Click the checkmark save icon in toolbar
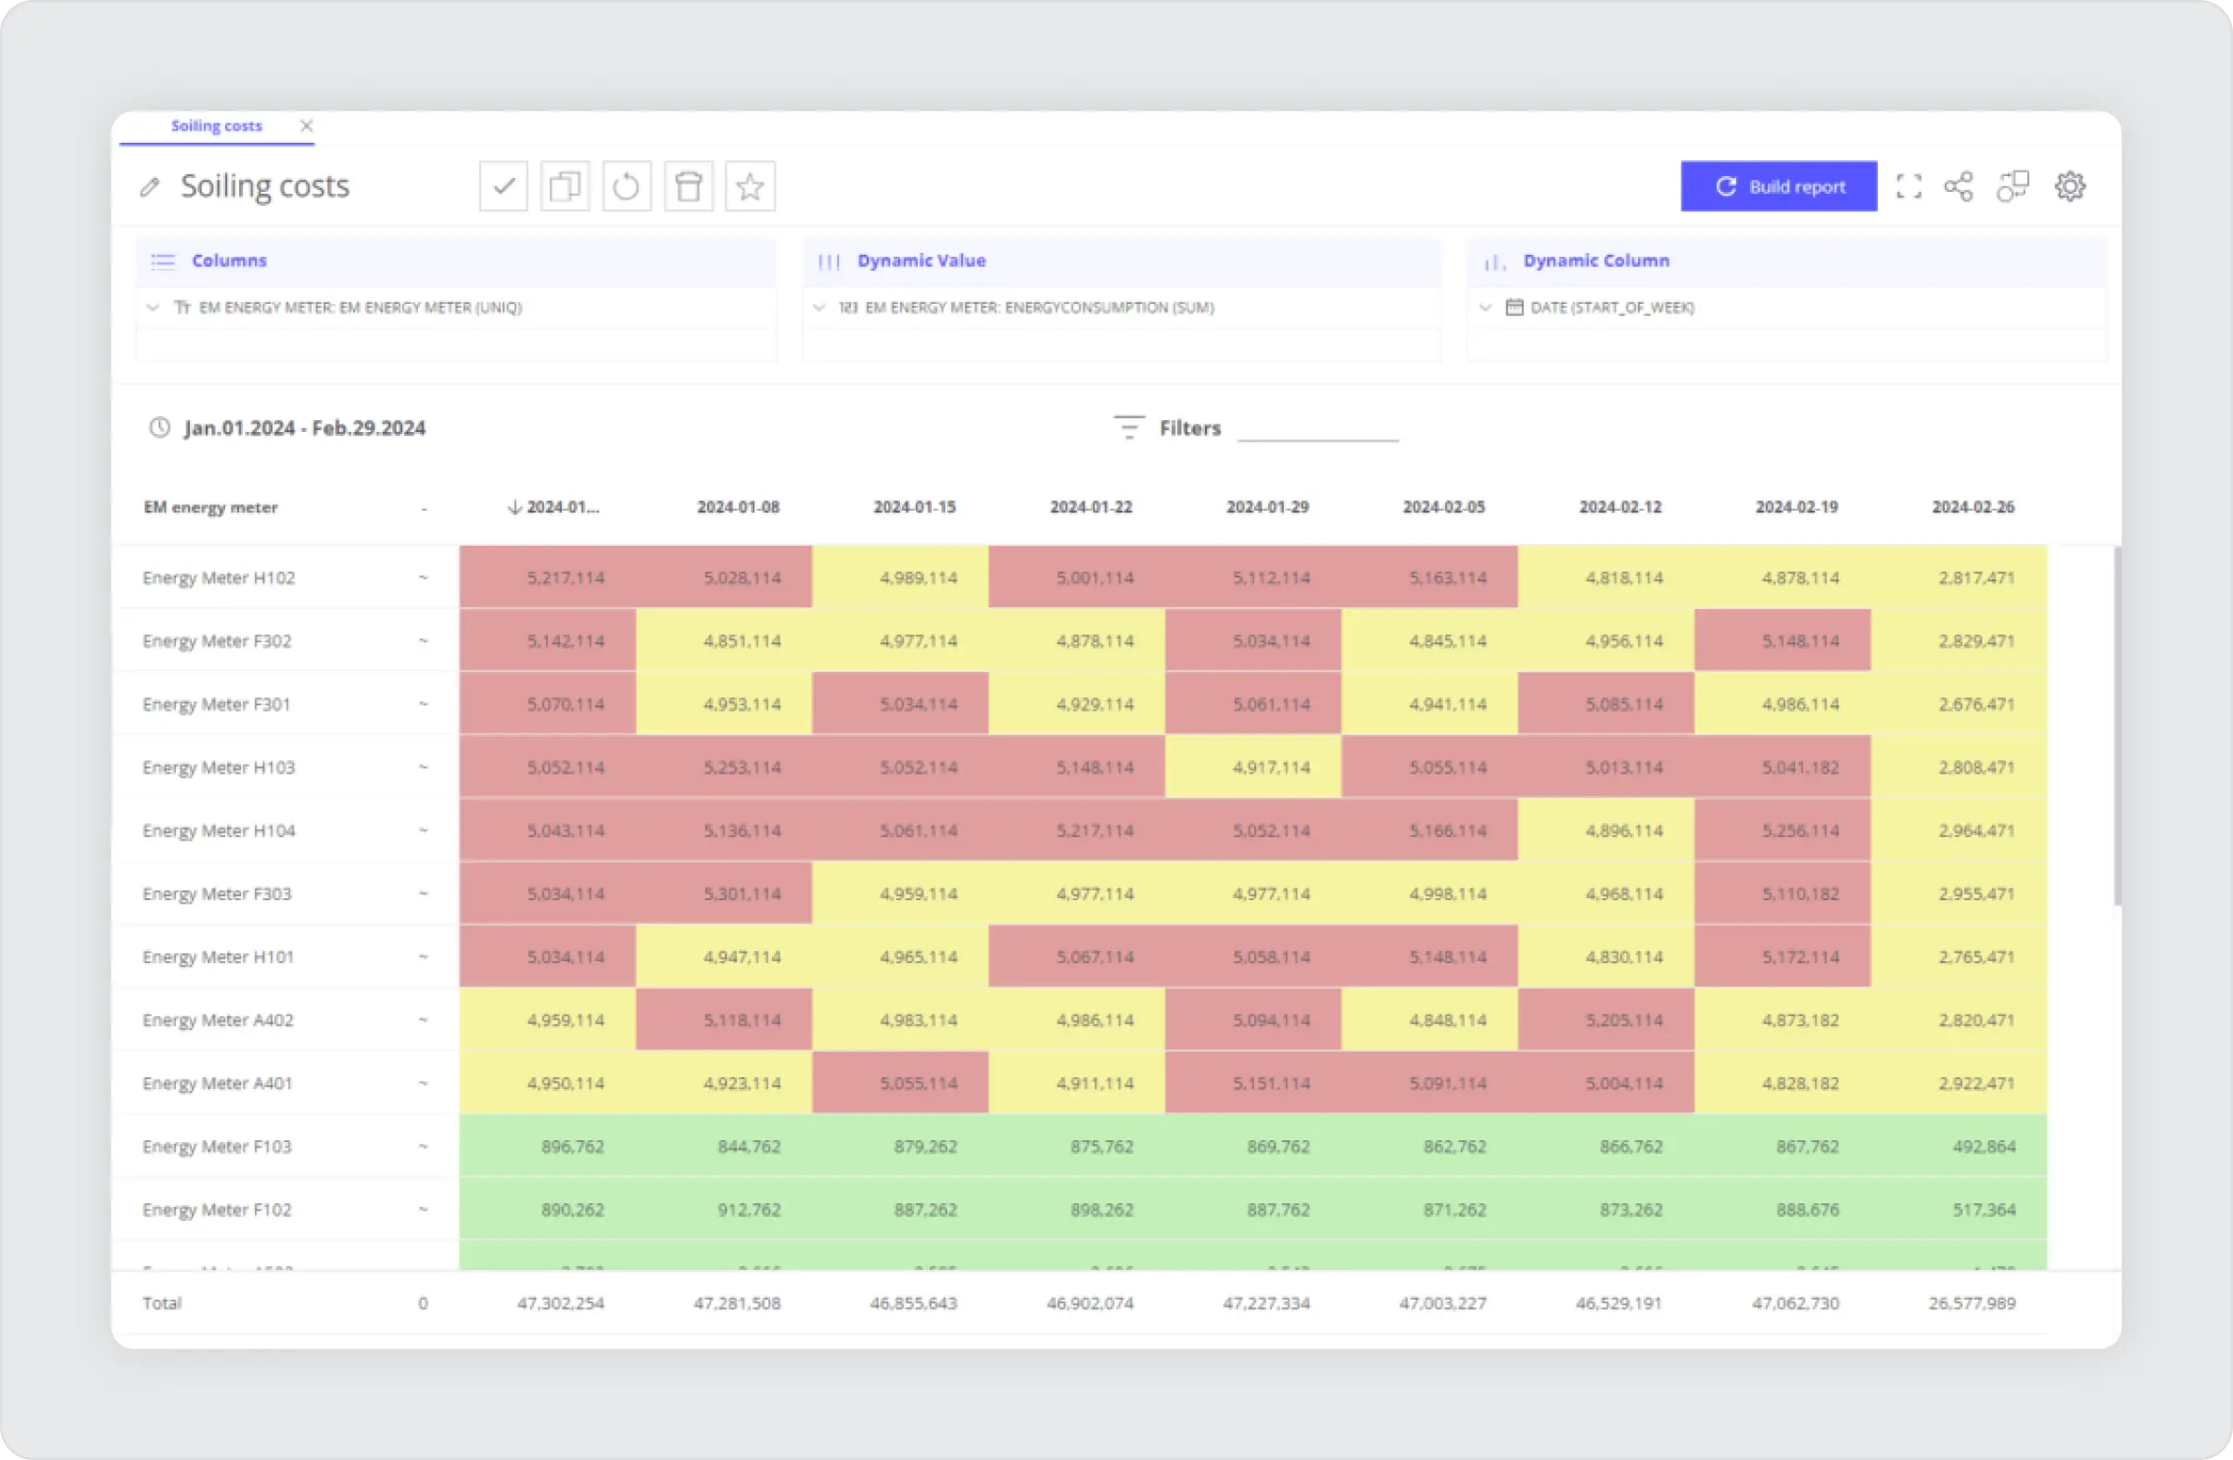 (x=503, y=185)
